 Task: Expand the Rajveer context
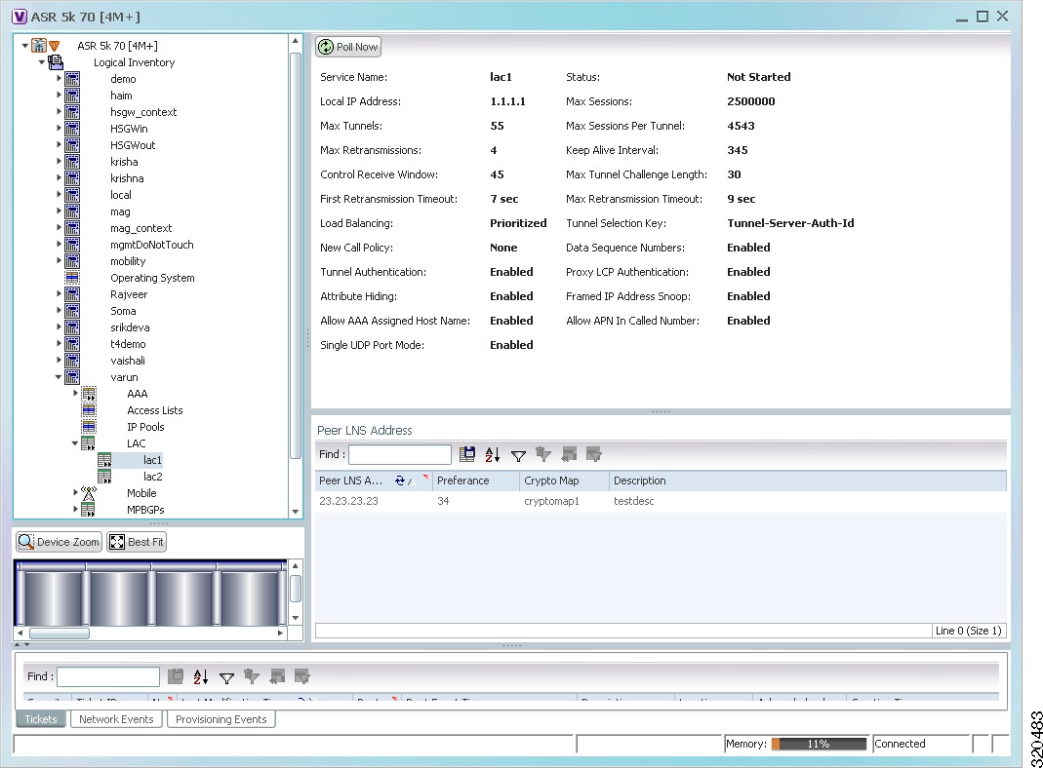[x=59, y=293]
